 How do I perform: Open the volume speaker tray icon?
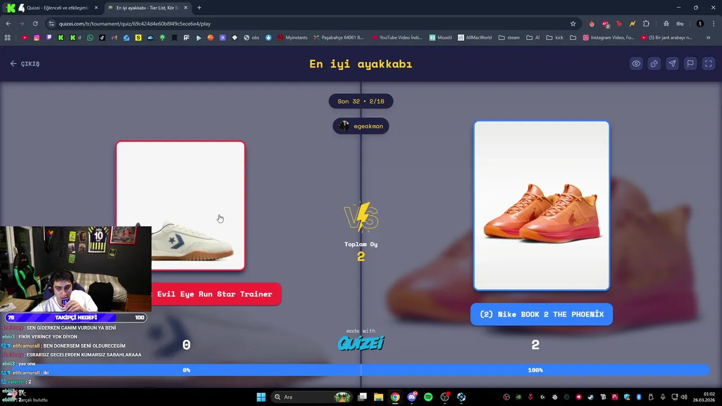tap(684, 397)
